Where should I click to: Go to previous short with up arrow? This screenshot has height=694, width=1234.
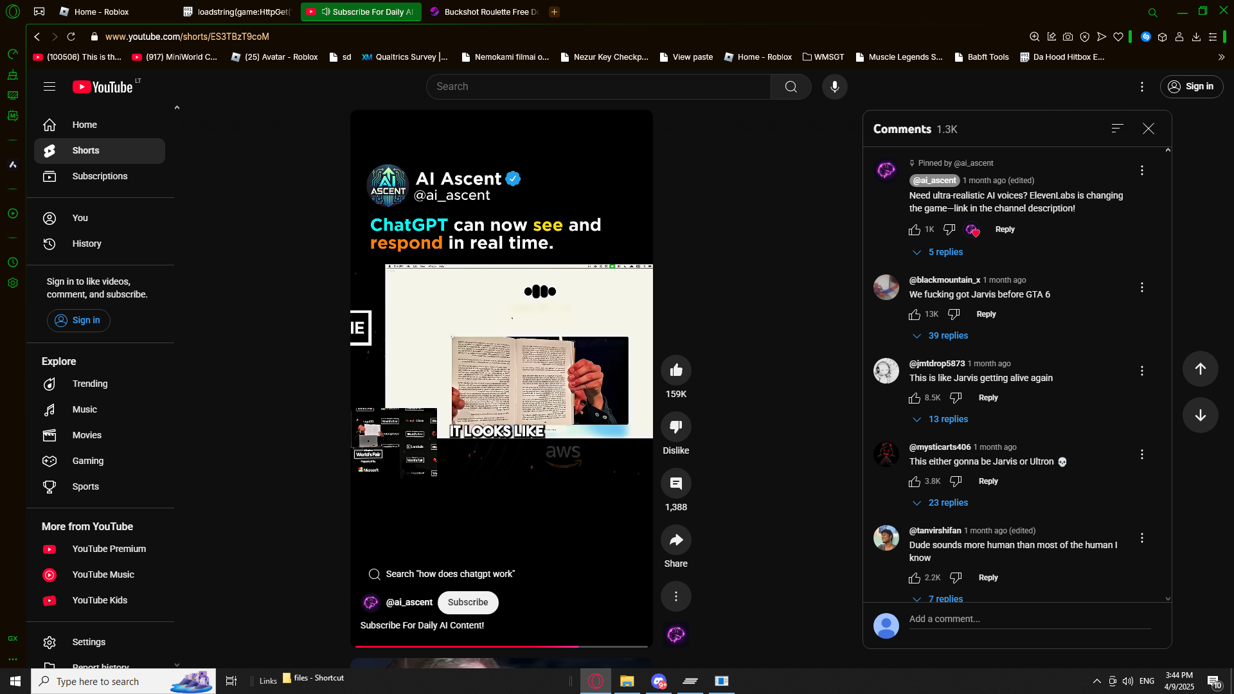coord(1200,369)
